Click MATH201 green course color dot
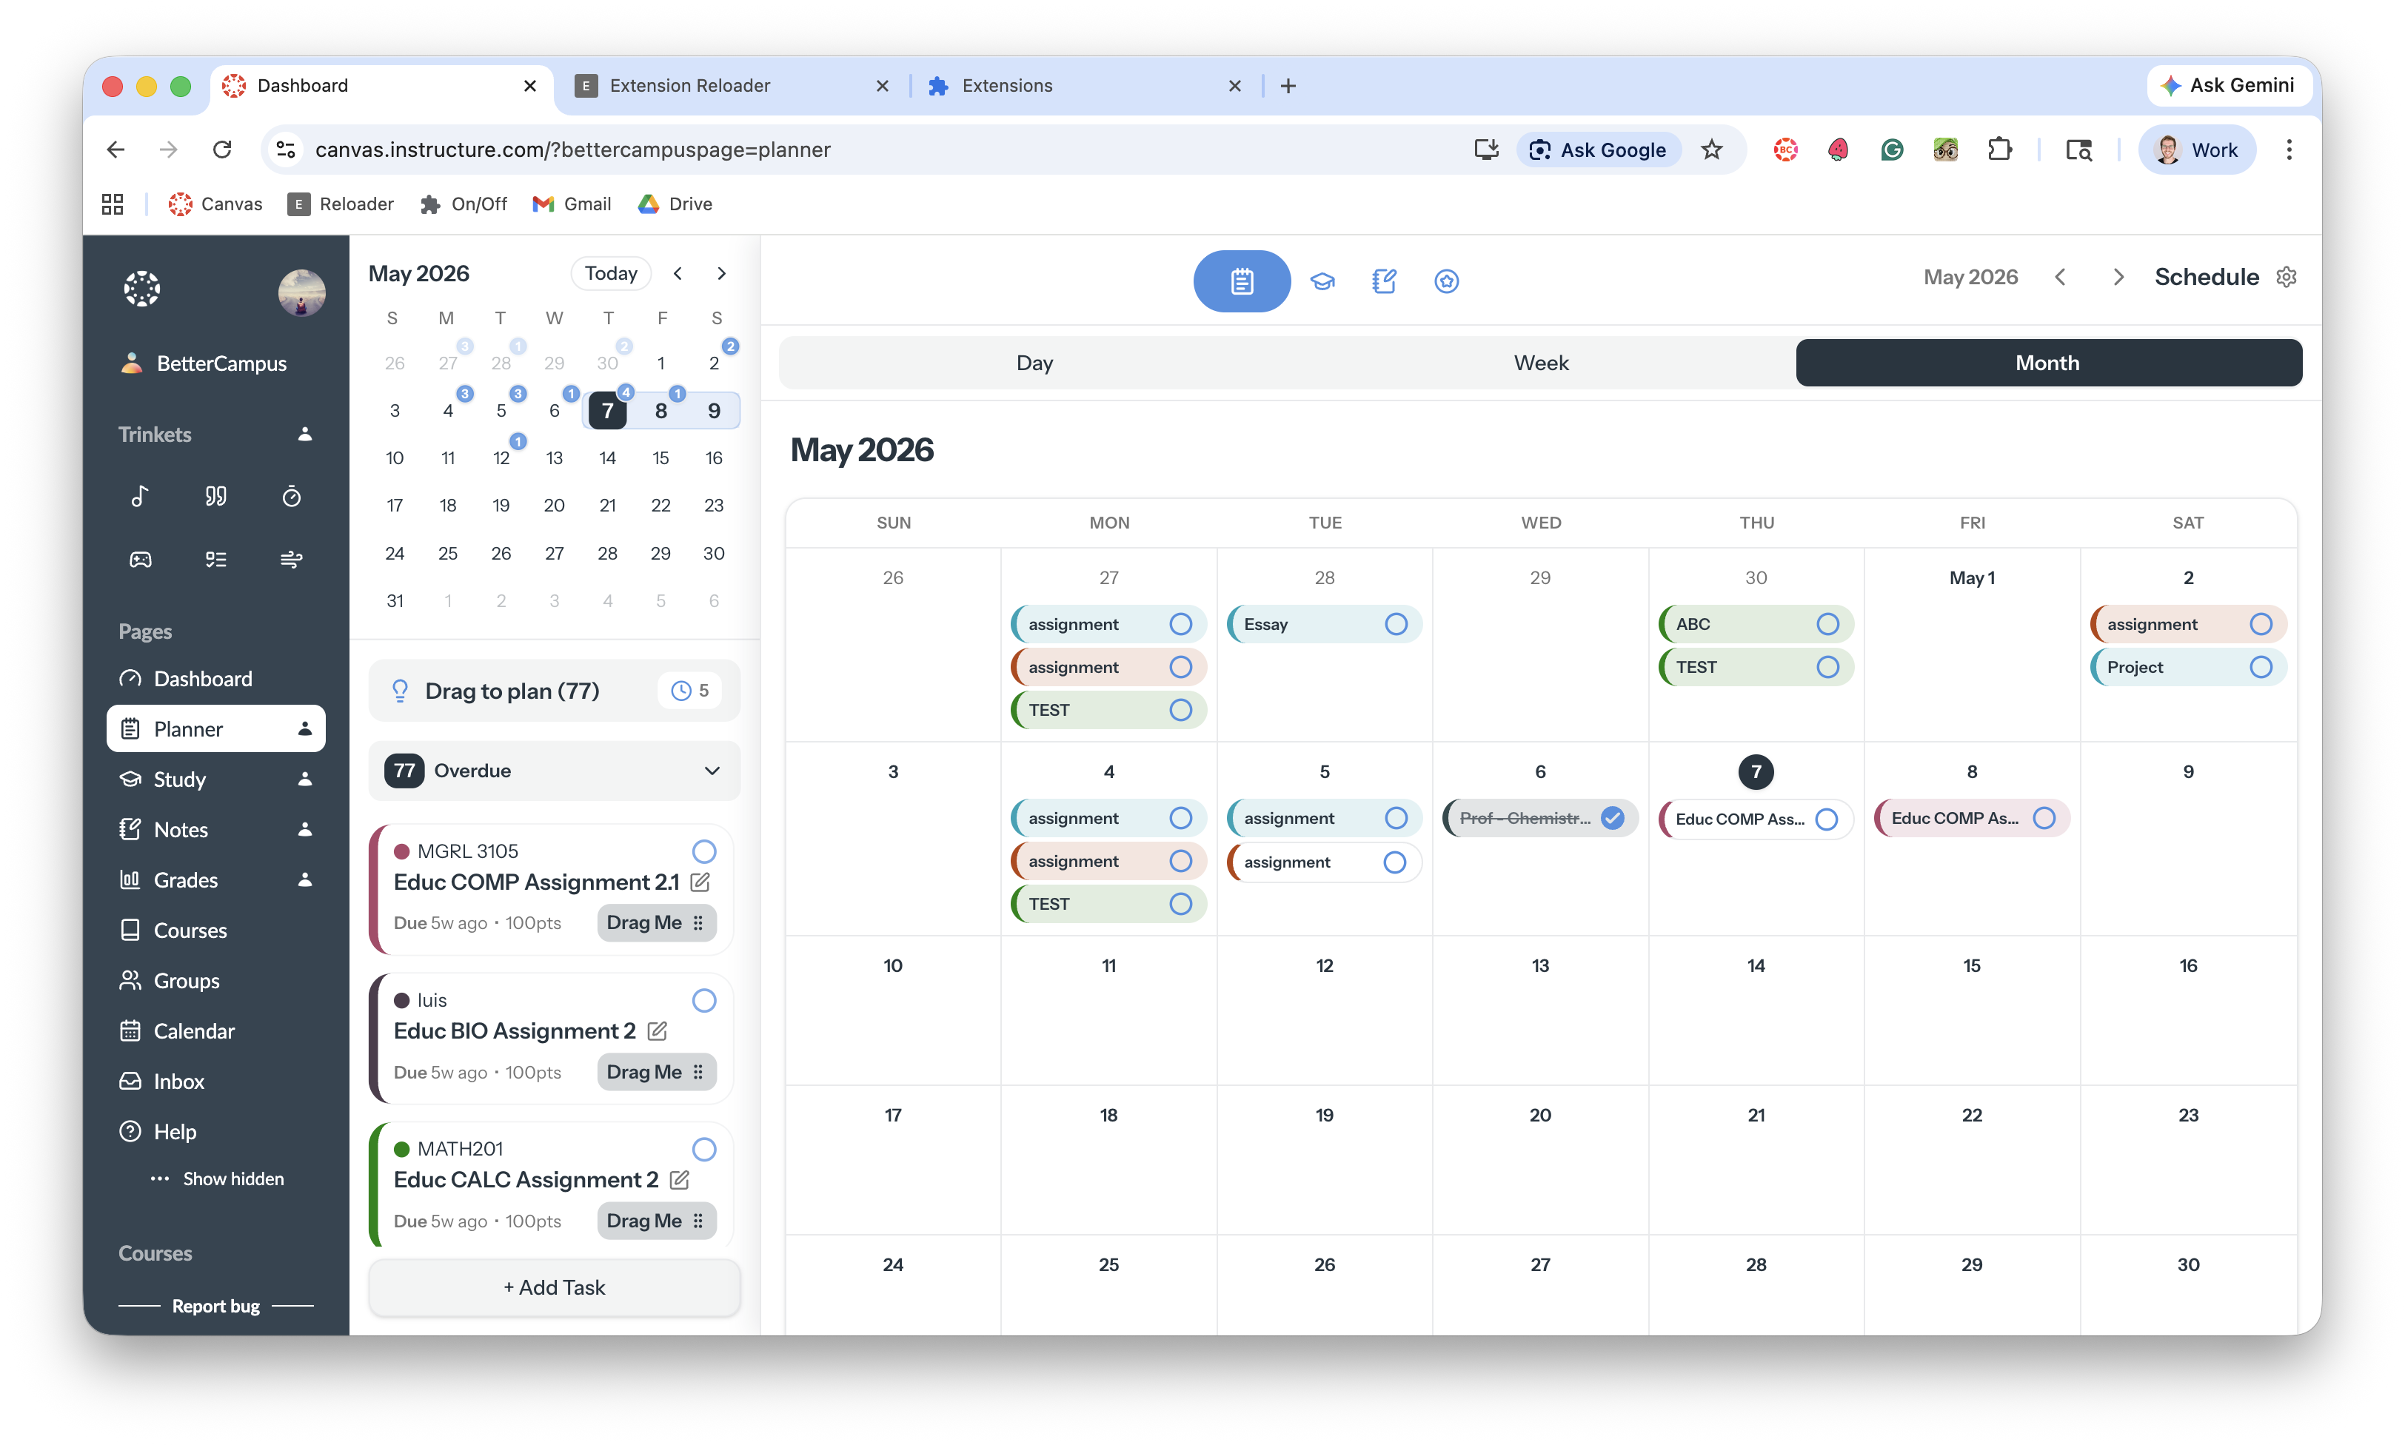The image size is (2405, 1445). 401,1150
